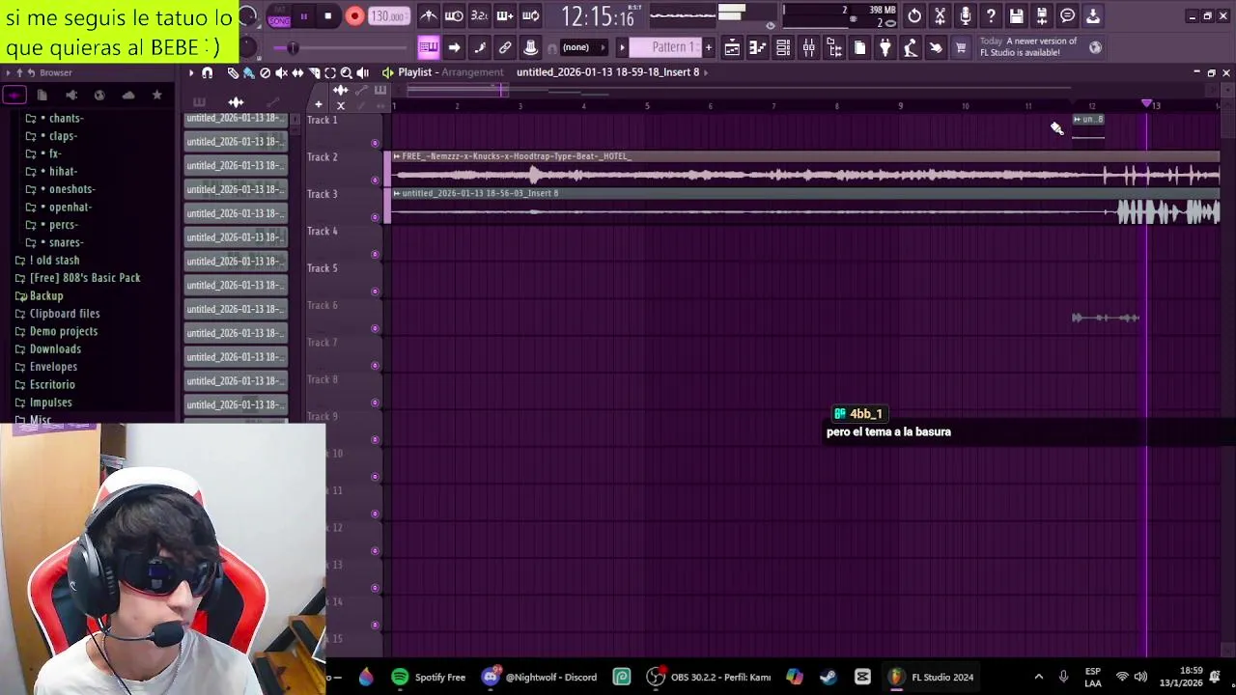Expand the Clipboard files folder

coord(57,314)
